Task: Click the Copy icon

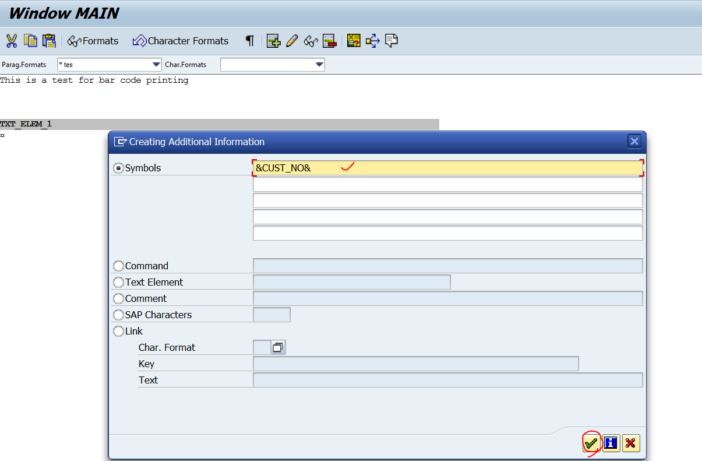Action: click(x=30, y=41)
